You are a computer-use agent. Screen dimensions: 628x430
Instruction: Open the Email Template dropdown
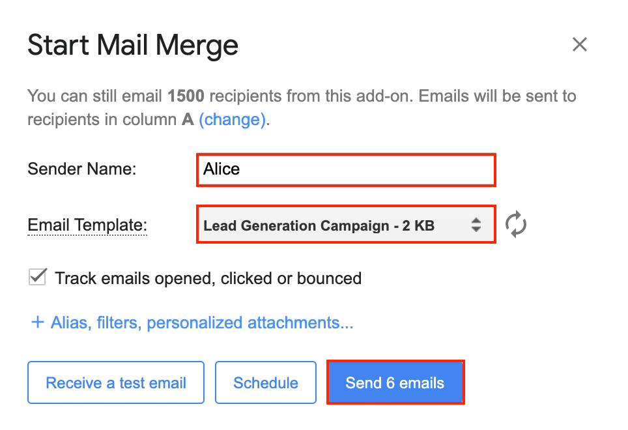[346, 225]
